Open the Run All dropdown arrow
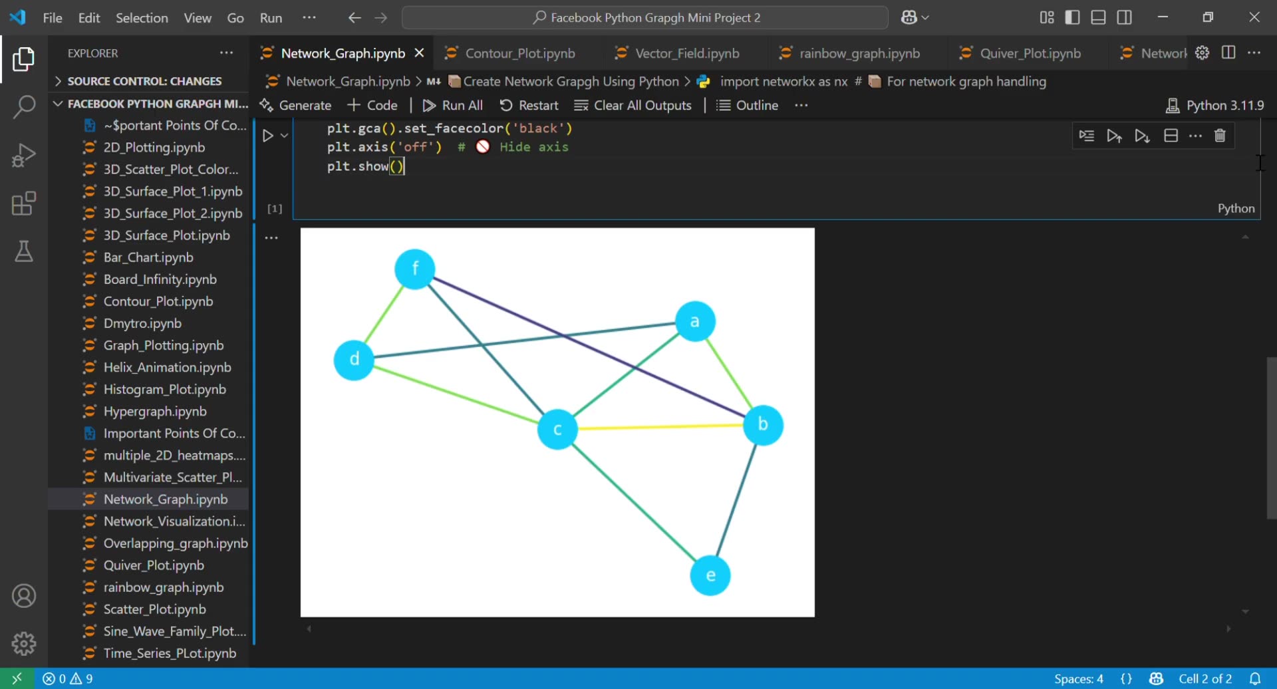 tap(285, 136)
